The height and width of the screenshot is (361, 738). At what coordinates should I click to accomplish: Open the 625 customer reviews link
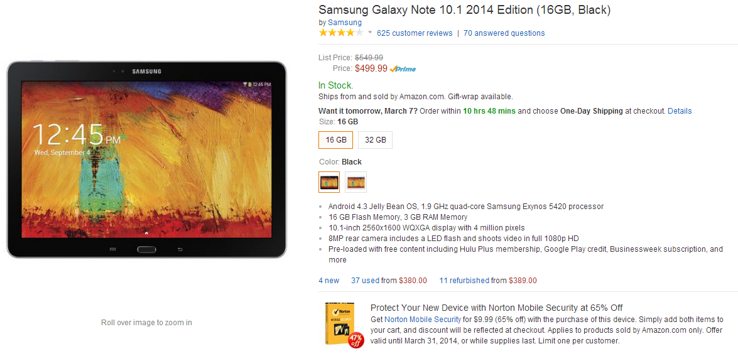pos(415,33)
